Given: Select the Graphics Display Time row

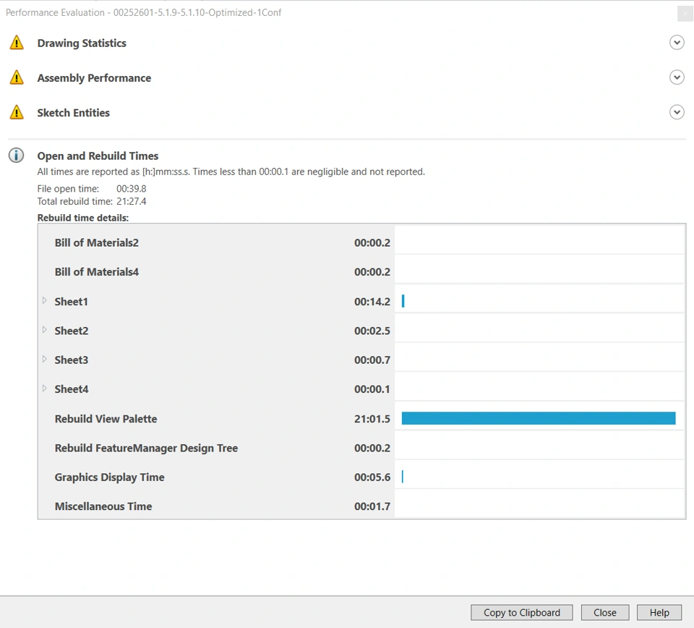Looking at the screenshot, I should pyautogui.click(x=110, y=478).
